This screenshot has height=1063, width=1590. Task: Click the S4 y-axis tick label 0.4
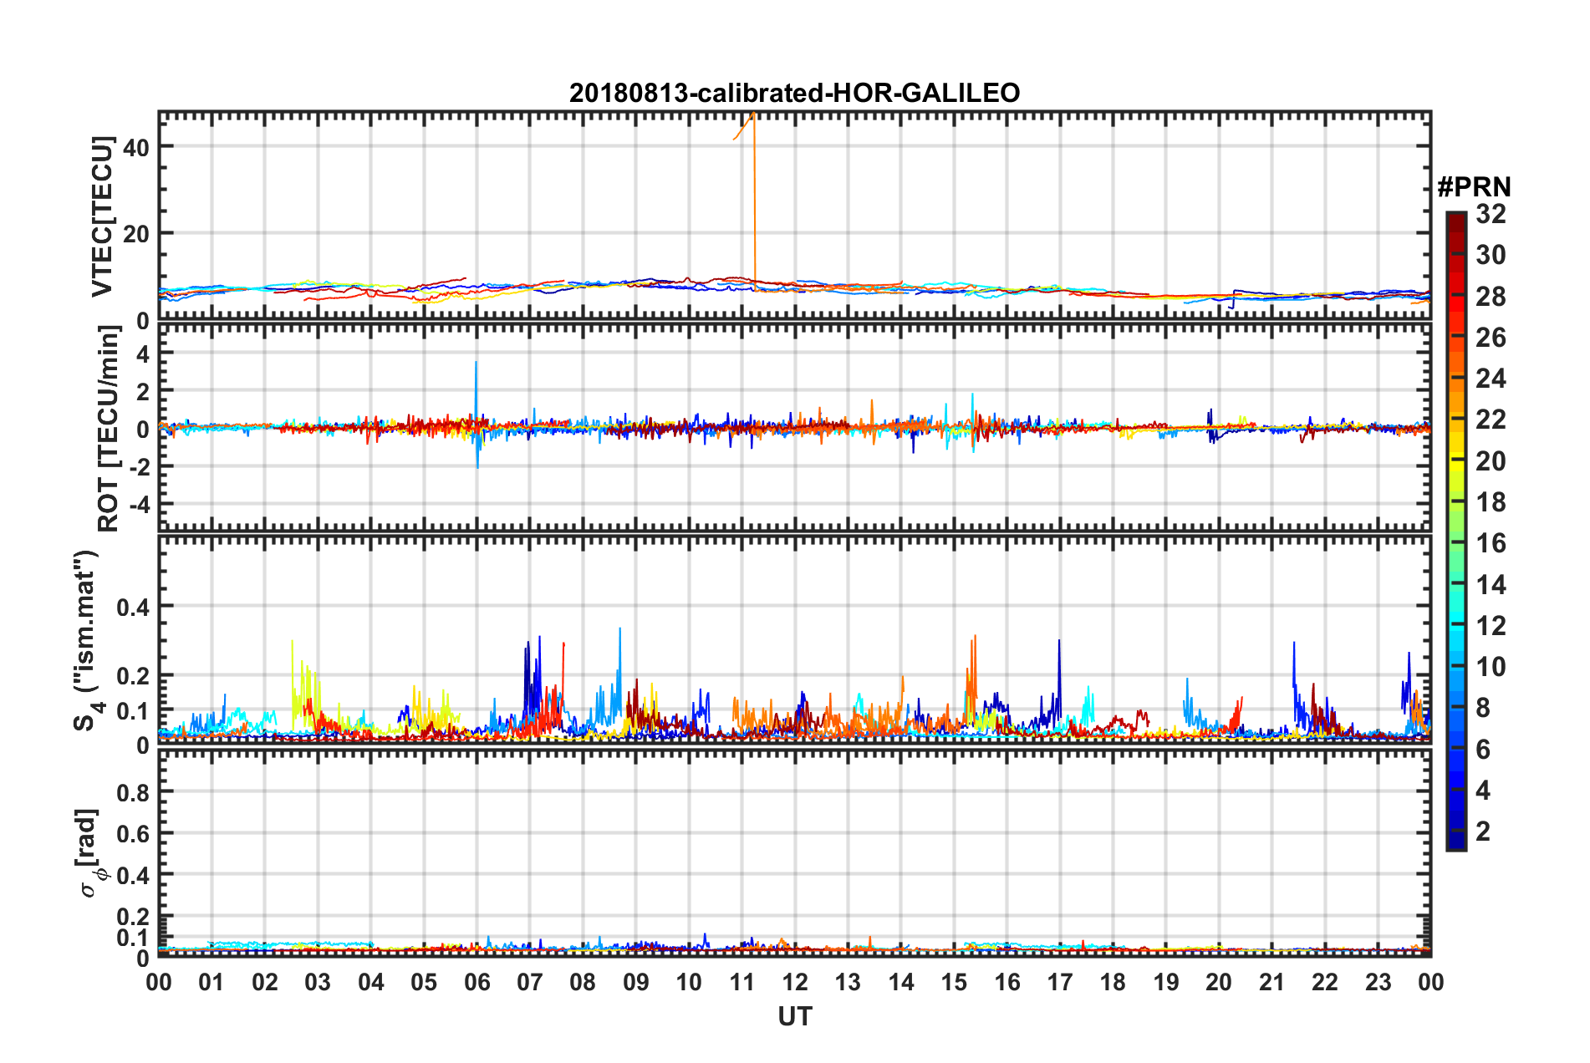click(x=133, y=607)
